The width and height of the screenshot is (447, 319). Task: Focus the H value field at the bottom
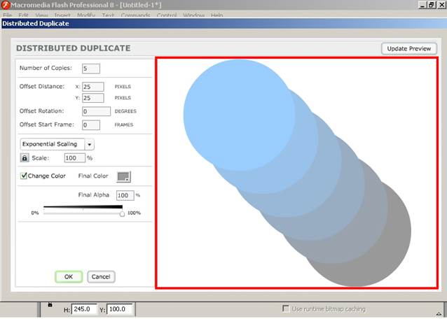(x=84, y=309)
